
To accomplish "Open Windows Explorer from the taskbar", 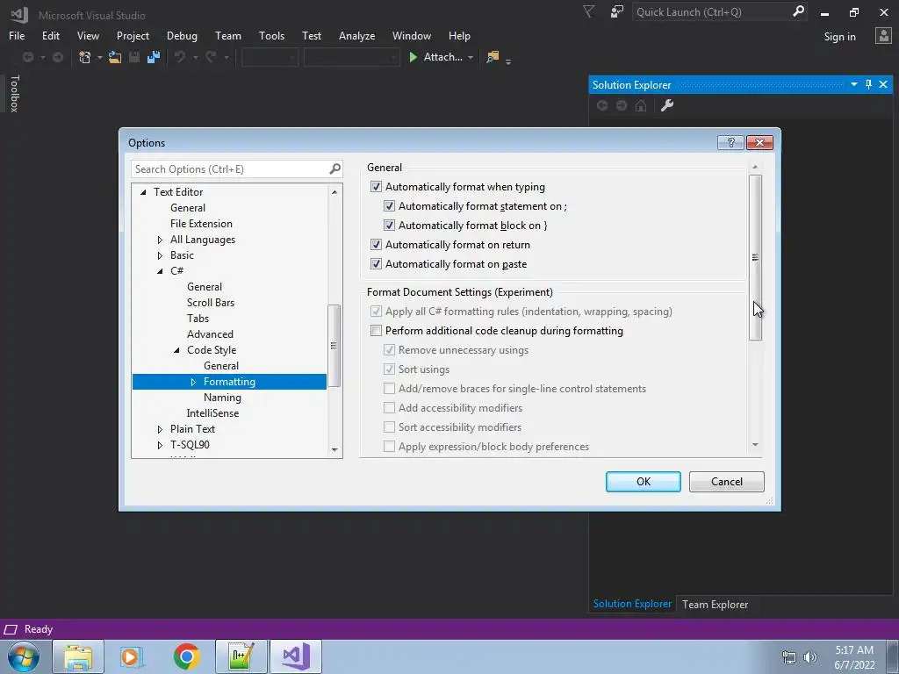I will 78,656.
